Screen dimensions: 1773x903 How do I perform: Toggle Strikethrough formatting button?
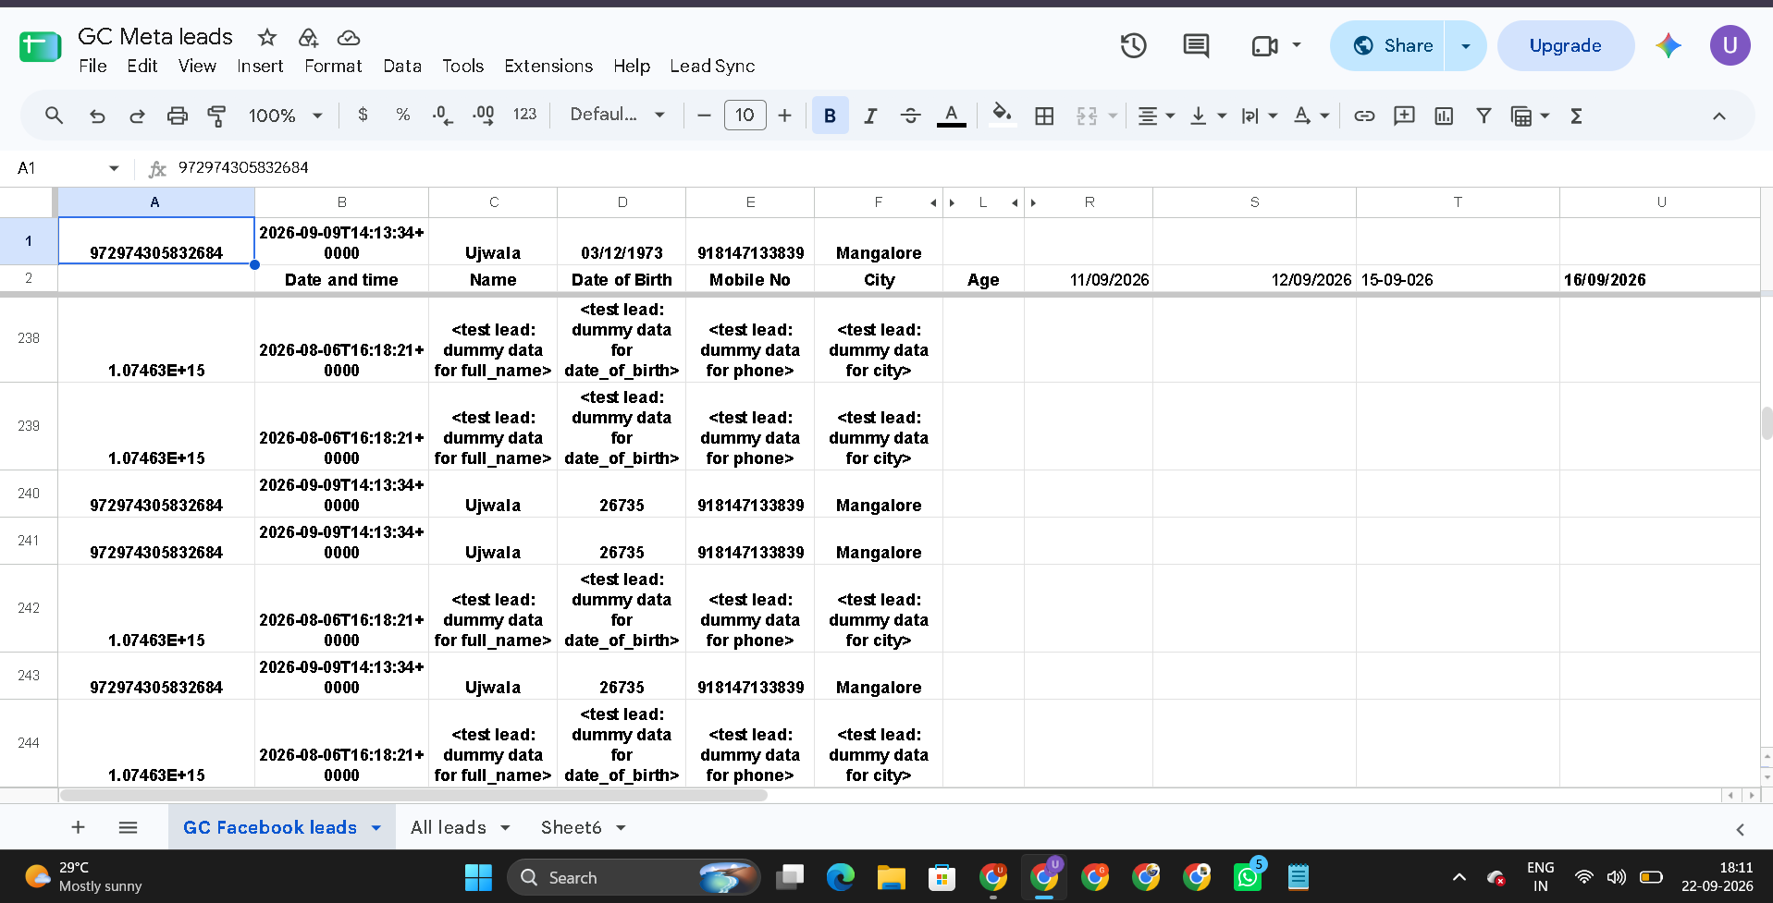tap(910, 116)
